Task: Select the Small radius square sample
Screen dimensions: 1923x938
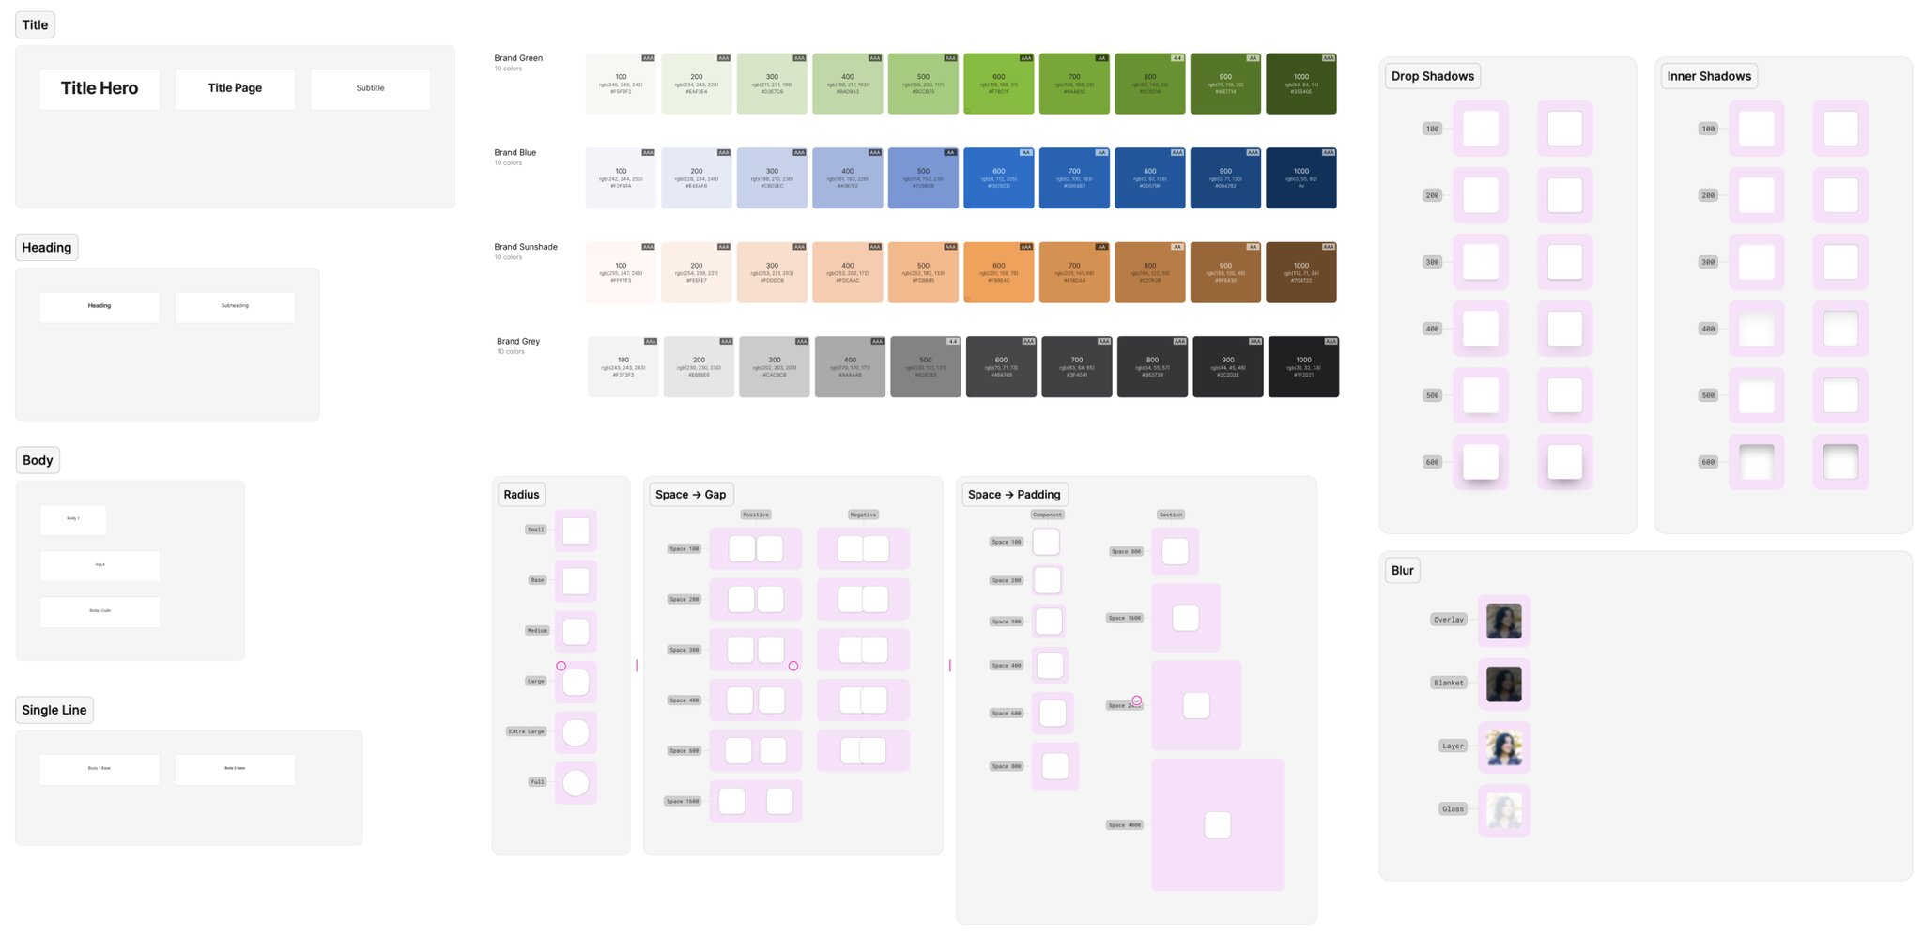Action: click(x=576, y=531)
